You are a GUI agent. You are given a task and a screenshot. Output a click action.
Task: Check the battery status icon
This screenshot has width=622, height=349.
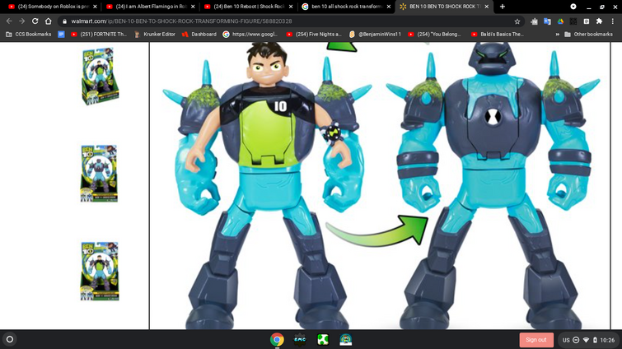click(595, 340)
